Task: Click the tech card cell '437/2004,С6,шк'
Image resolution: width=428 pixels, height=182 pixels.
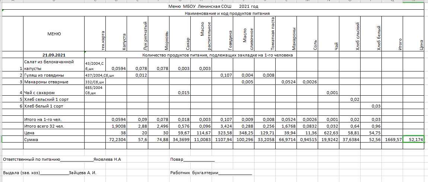Action: pos(95,75)
